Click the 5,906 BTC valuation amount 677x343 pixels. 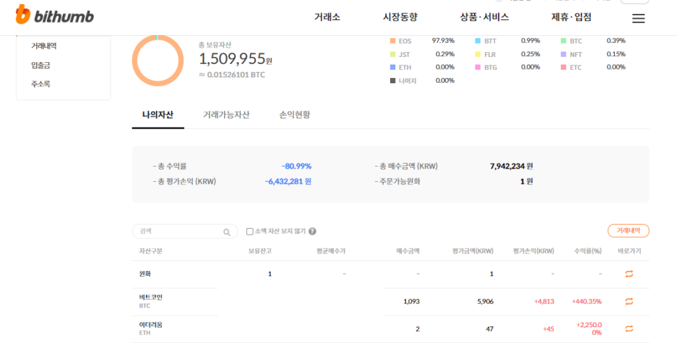coord(485,301)
